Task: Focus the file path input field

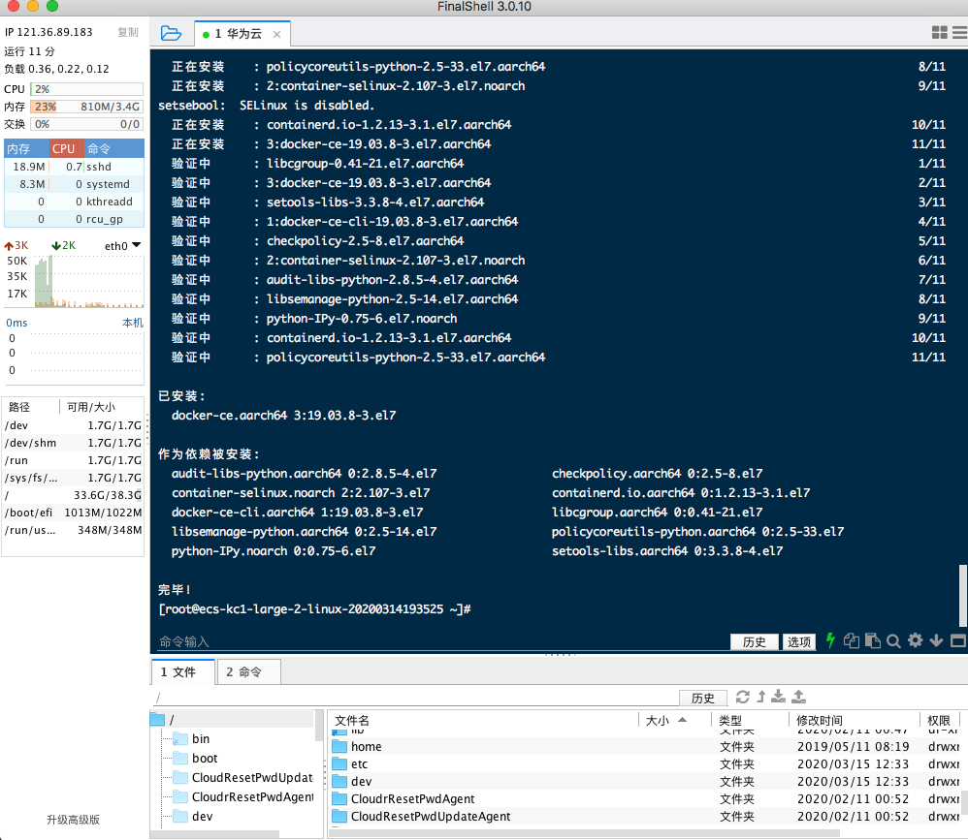Action: coord(415,698)
